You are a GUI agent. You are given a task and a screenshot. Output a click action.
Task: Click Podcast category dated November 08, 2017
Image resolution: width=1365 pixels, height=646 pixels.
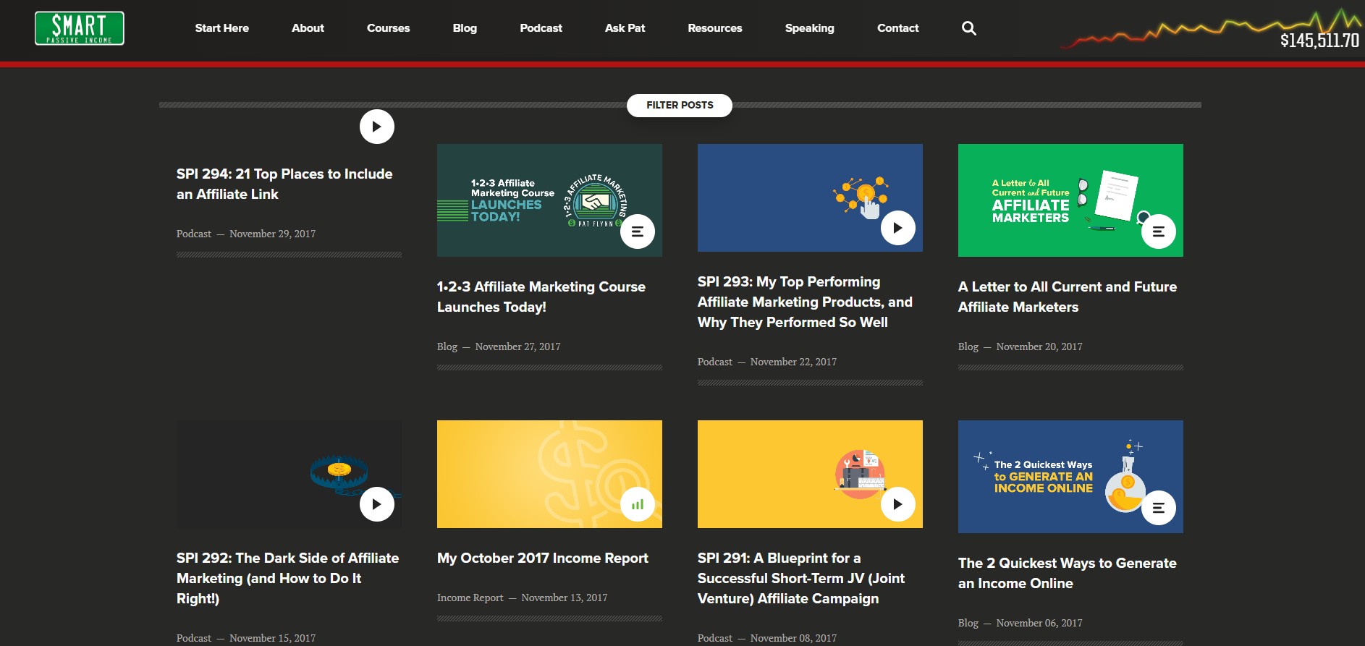(x=715, y=638)
